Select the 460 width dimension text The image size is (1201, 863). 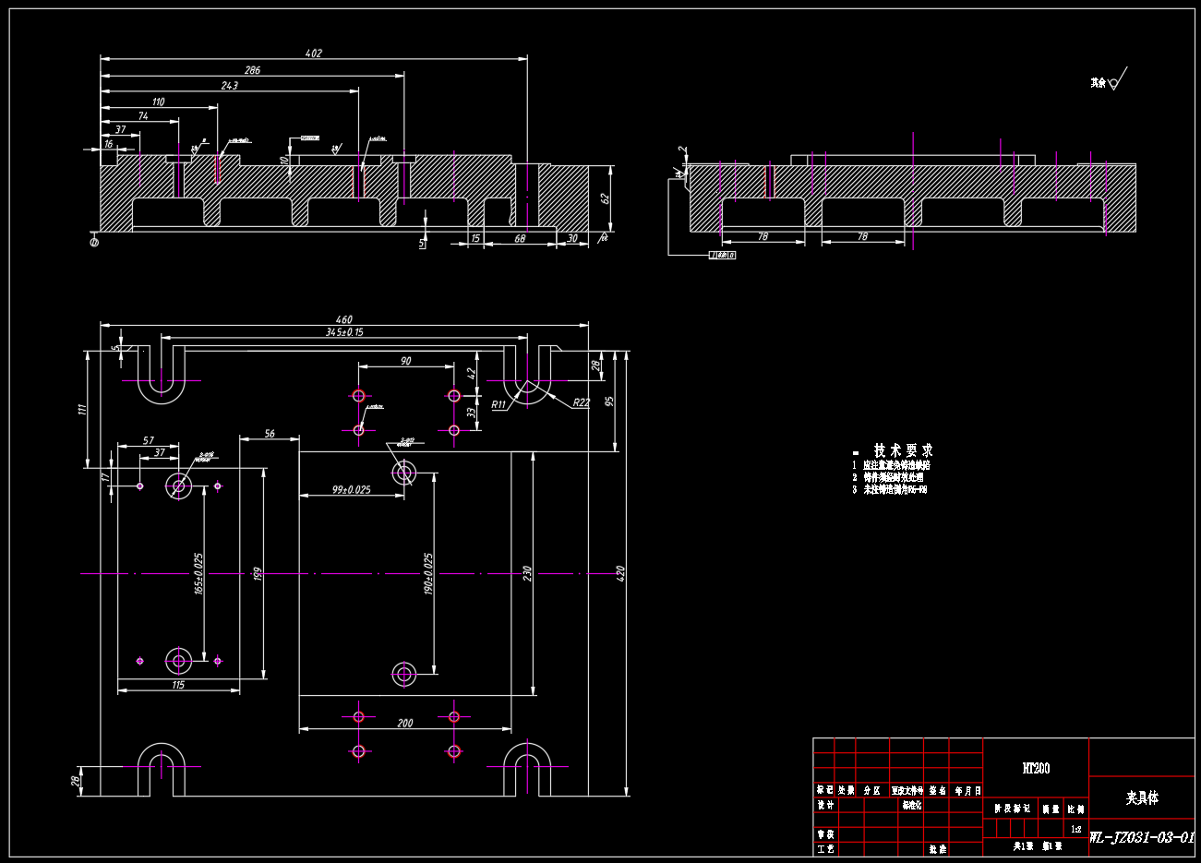(343, 319)
